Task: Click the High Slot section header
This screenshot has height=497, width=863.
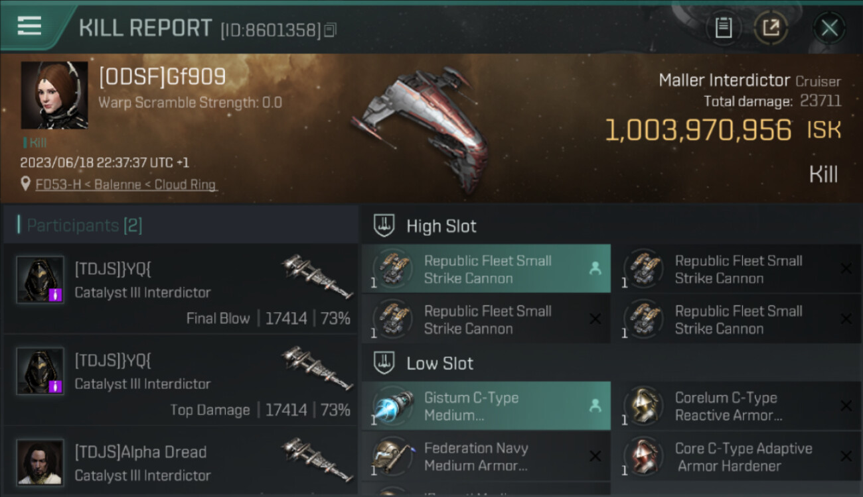Action: pyautogui.click(x=441, y=226)
